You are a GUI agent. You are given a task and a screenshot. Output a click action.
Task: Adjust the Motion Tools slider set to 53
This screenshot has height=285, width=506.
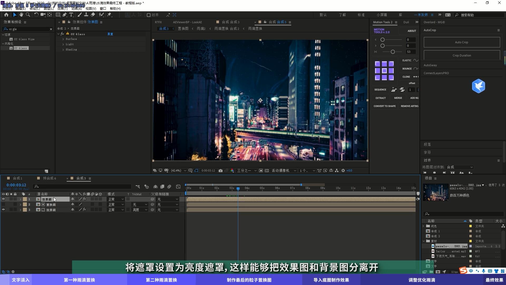(x=393, y=52)
